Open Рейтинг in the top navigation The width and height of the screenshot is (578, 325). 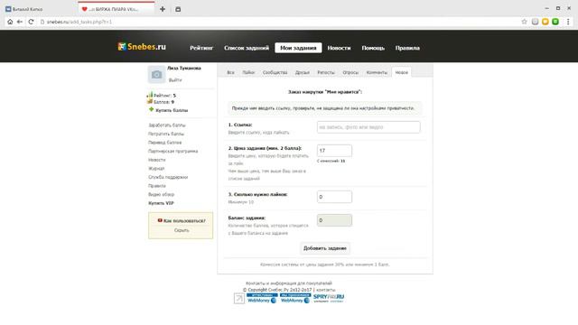[201, 48]
